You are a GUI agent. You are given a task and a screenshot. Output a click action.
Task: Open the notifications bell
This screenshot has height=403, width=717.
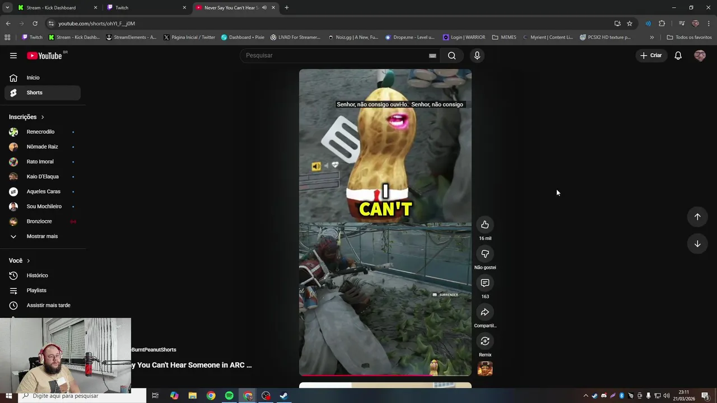pyautogui.click(x=678, y=55)
